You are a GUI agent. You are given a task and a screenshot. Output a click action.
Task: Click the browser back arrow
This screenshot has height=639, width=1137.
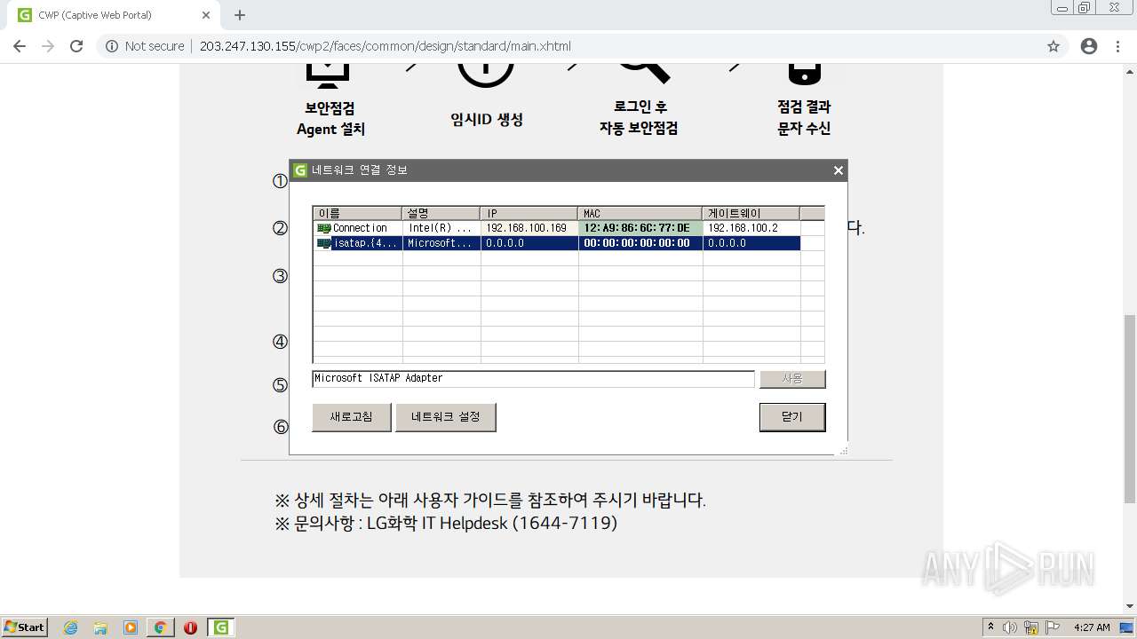point(20,46)
